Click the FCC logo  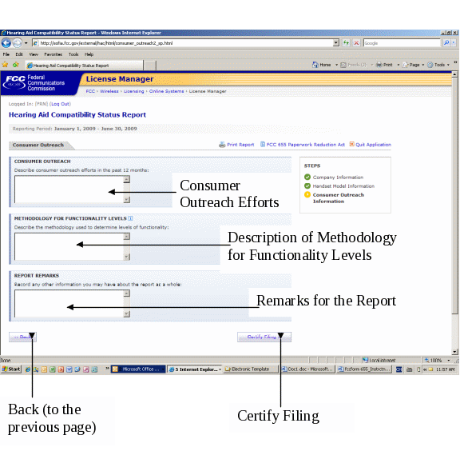tap(14, 82)
